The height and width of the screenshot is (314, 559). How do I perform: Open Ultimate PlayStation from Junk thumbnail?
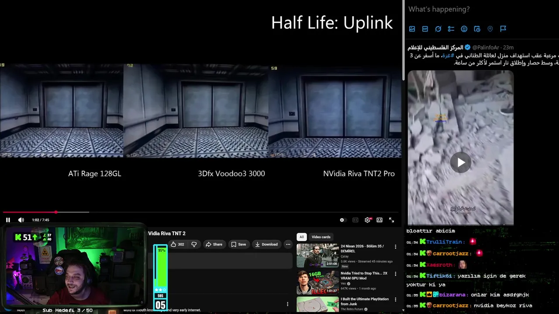coord(317,304)
